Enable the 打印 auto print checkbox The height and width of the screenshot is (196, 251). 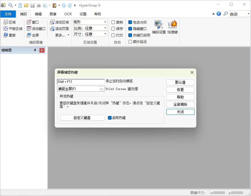click(113, 35)
